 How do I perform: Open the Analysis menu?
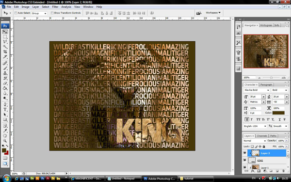tap(66, 7)
